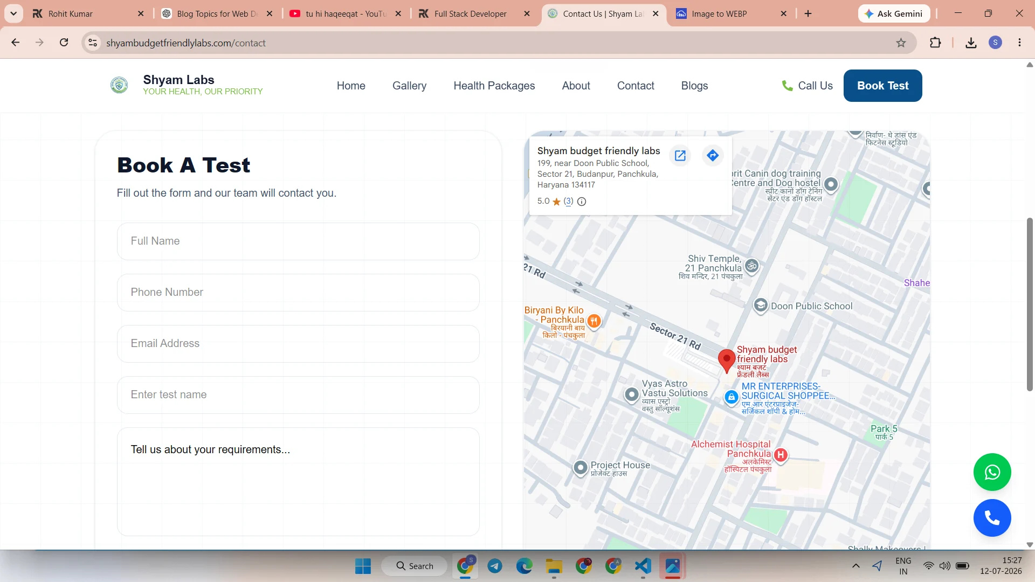Switch to the Image to WEBP tab
The image size is (1035, 582).
point(732,13)
